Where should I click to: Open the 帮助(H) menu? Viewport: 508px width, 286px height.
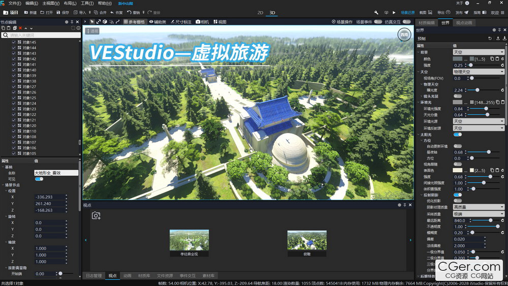(x=105, y=3)
